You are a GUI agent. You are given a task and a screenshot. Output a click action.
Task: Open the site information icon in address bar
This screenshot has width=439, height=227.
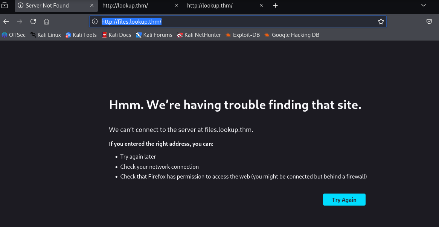tap(95, 22)
